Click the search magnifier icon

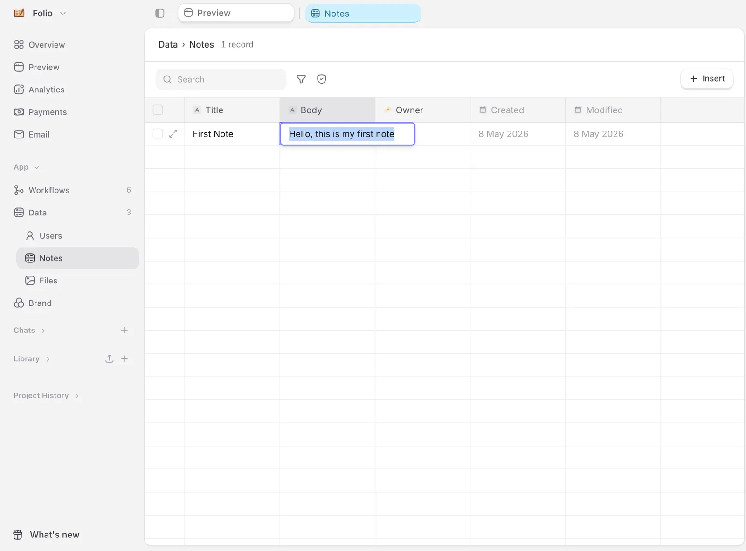167,79
